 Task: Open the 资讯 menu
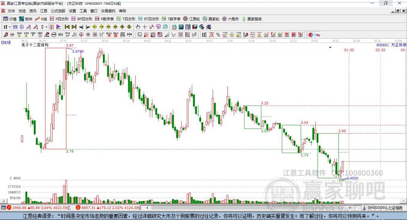pyautogui.click(x=33, y=11)
